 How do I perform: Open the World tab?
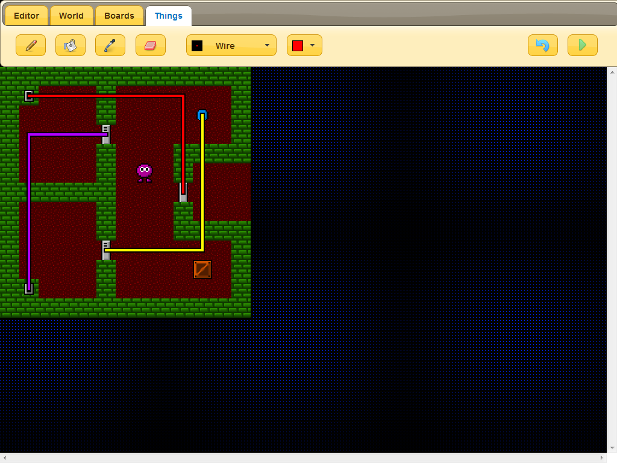(x=71, y=16)
